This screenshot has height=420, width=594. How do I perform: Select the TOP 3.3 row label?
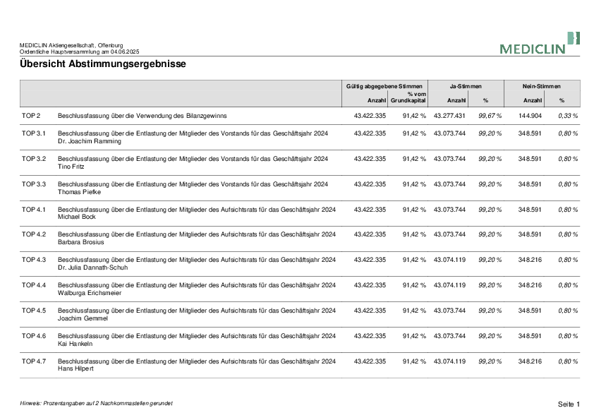point(34,184)
